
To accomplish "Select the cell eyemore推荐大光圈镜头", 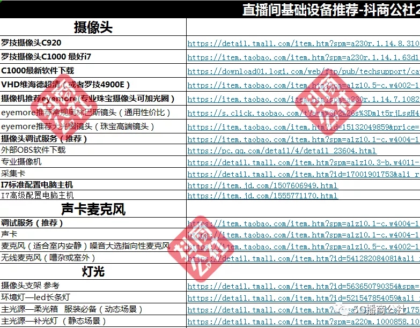I will pyautogui.click(x=93, y=126).
